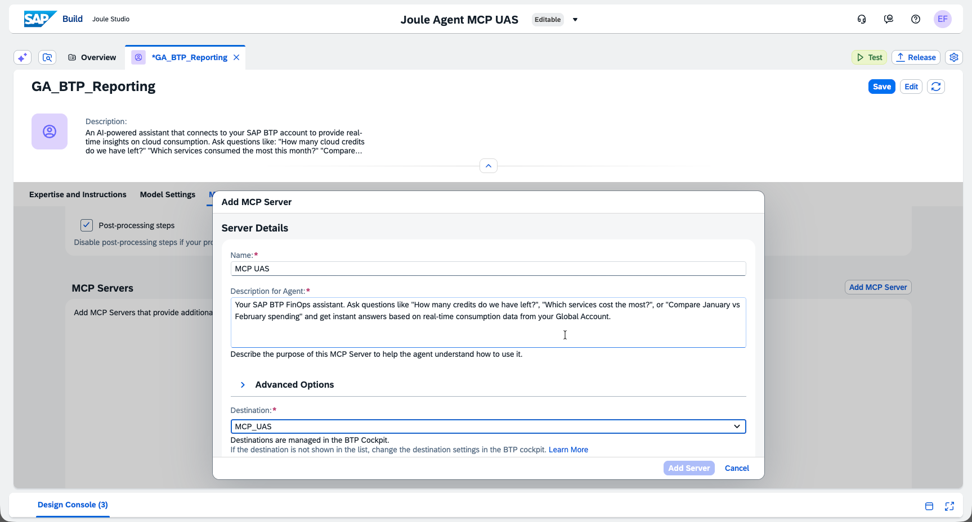Click the Description for Agent text area
972x522 pixels.
coord(488,323)
